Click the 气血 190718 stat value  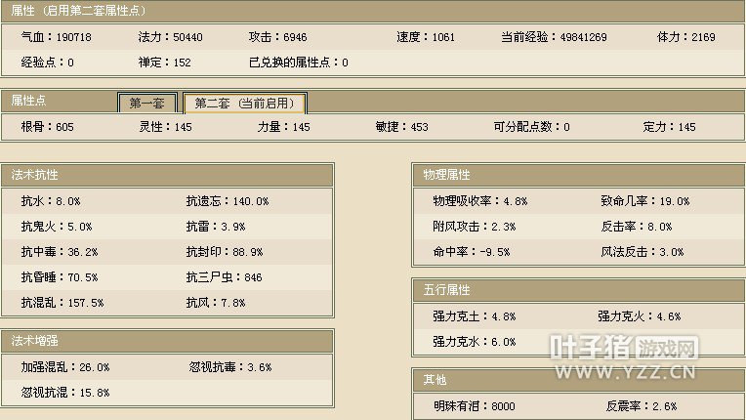click(50, 37)
